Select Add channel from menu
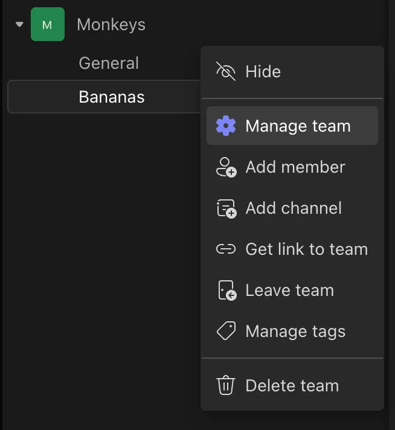 click(x=292, y=208)
